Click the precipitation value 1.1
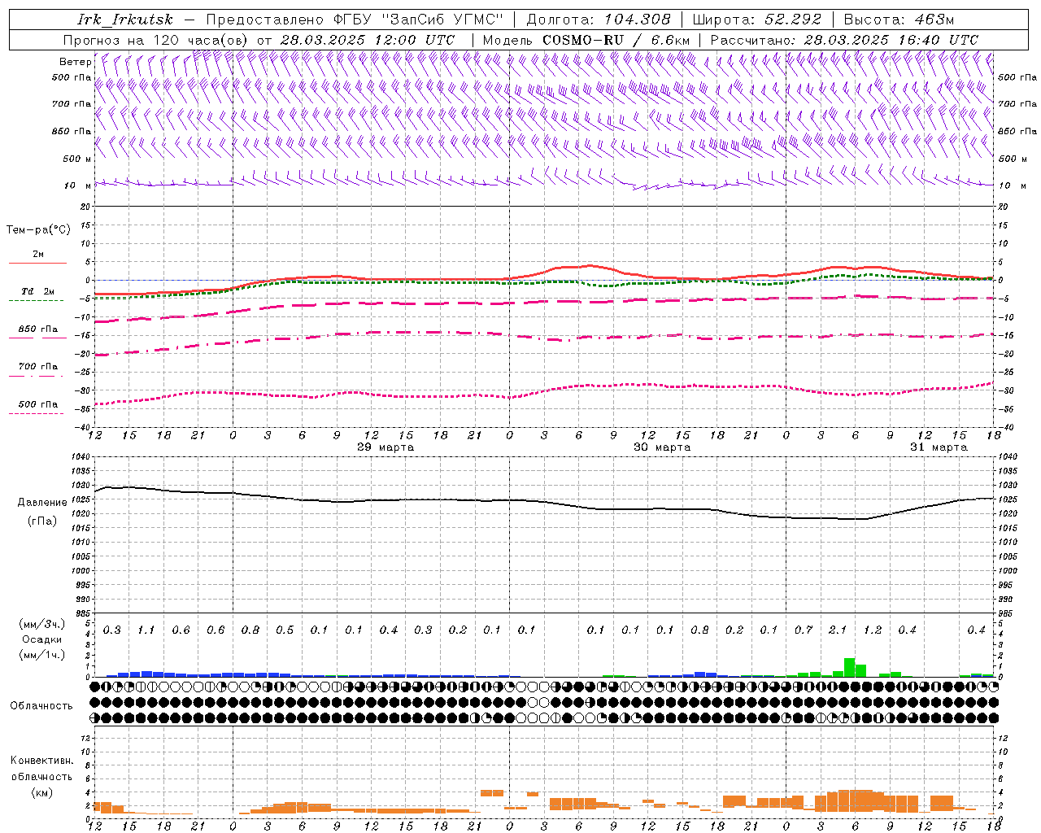 point(146,630)
